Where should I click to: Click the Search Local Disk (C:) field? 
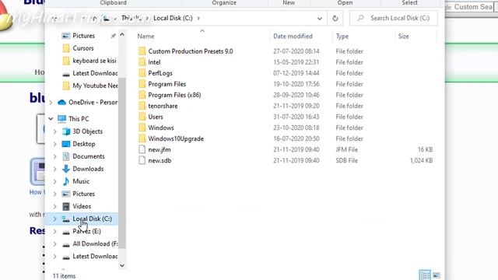pos(394,18)
